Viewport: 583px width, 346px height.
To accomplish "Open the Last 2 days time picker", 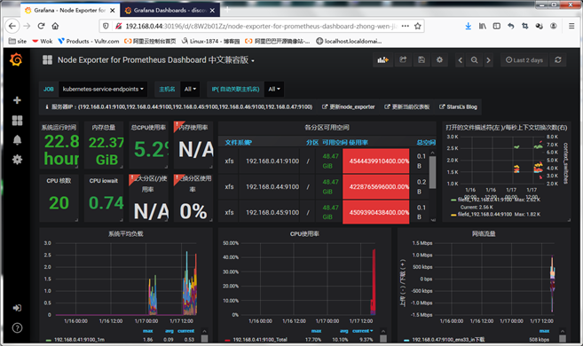I will tap(524, 59).
